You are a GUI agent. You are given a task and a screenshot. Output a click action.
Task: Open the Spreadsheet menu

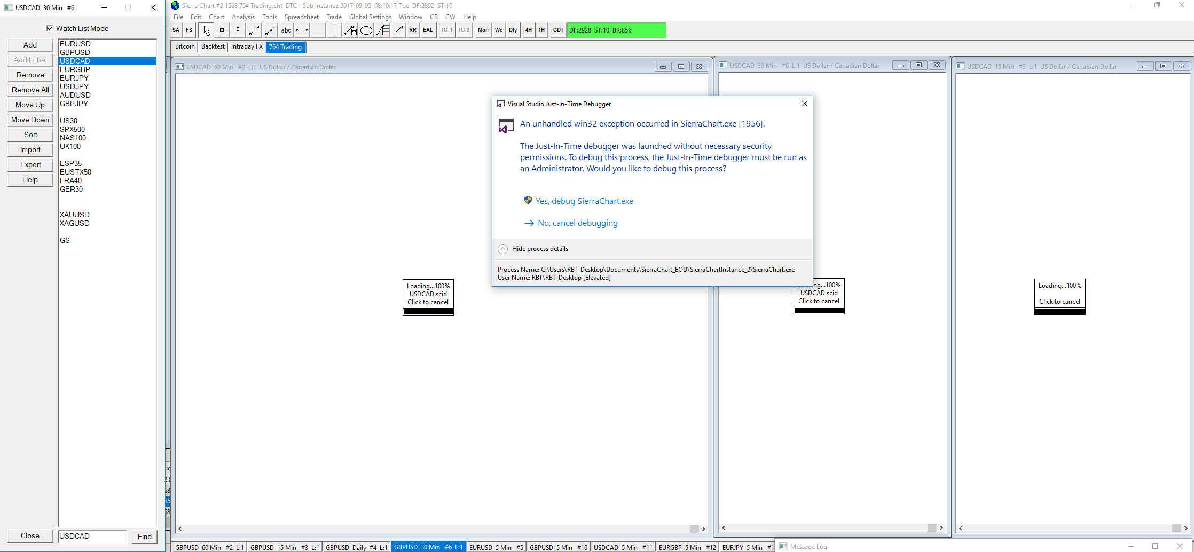301,17
